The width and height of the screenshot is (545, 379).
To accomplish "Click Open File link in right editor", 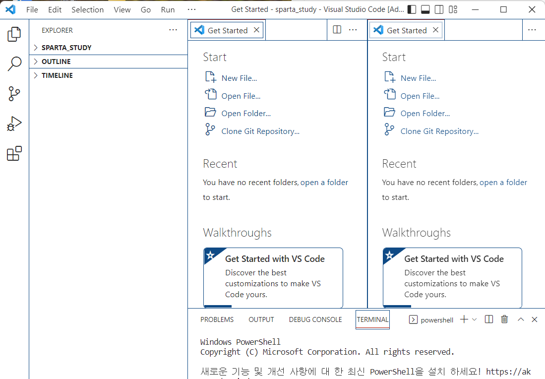I will (x=420, y=96).
